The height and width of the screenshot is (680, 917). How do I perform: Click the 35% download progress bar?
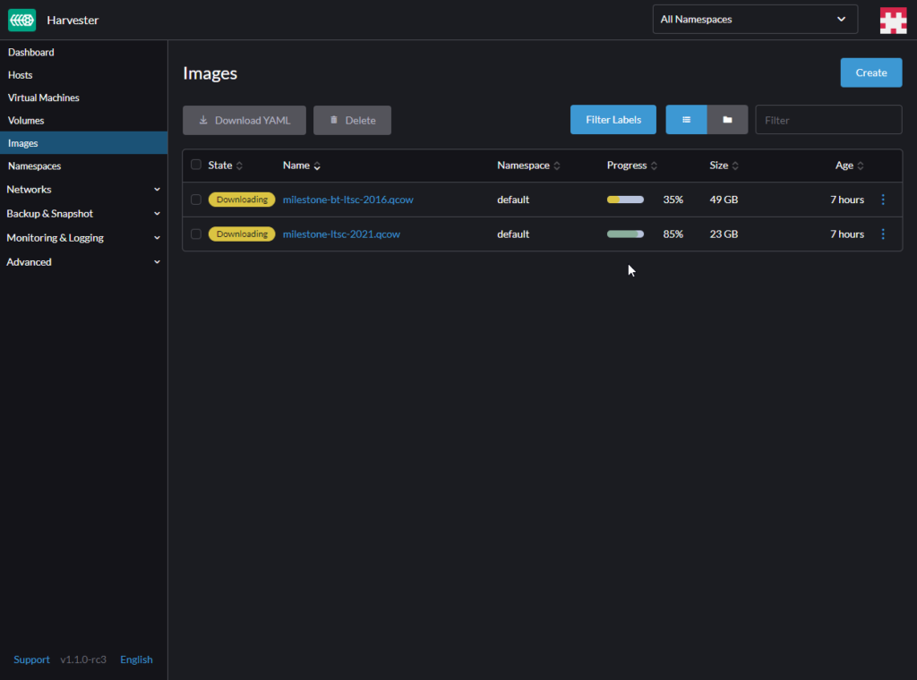625,200
